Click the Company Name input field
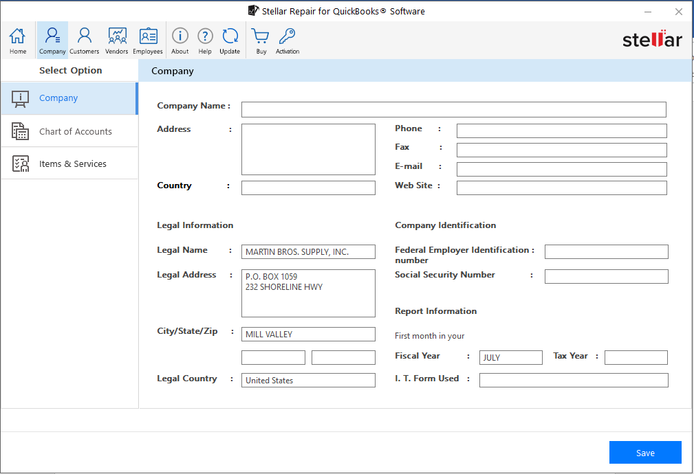This screenshot has height=474, width=694. [454, 110]
